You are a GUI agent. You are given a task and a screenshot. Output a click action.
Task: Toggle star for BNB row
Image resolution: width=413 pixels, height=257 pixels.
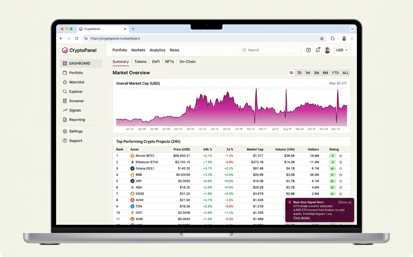pos(341,175)
